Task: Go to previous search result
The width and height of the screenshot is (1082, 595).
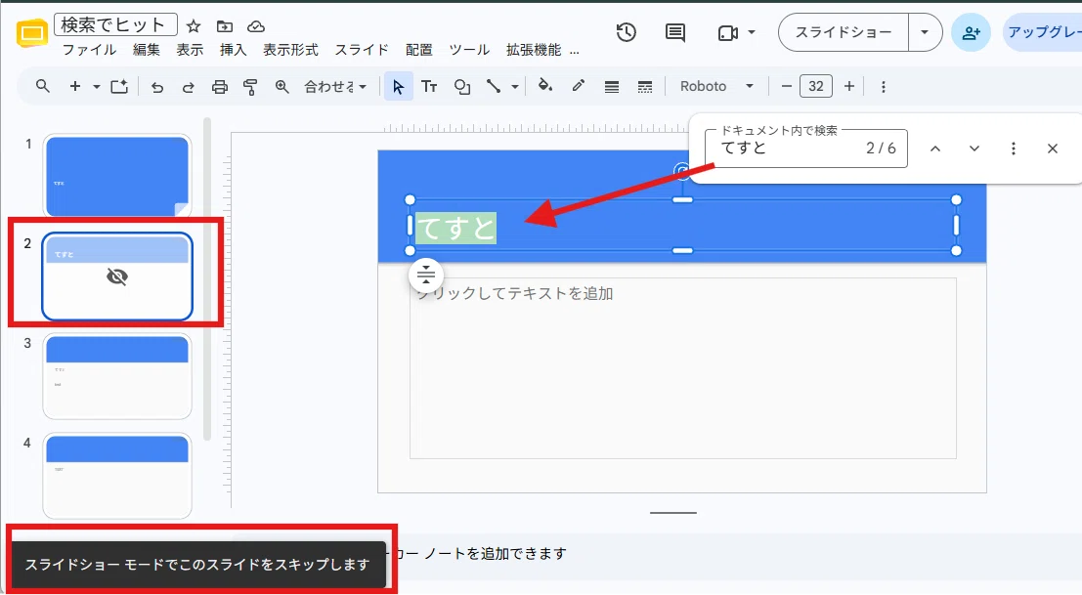Action: pos(935,149)
